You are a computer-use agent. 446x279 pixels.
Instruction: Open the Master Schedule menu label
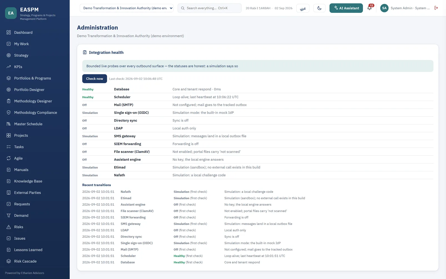click(x=28, y=124)
